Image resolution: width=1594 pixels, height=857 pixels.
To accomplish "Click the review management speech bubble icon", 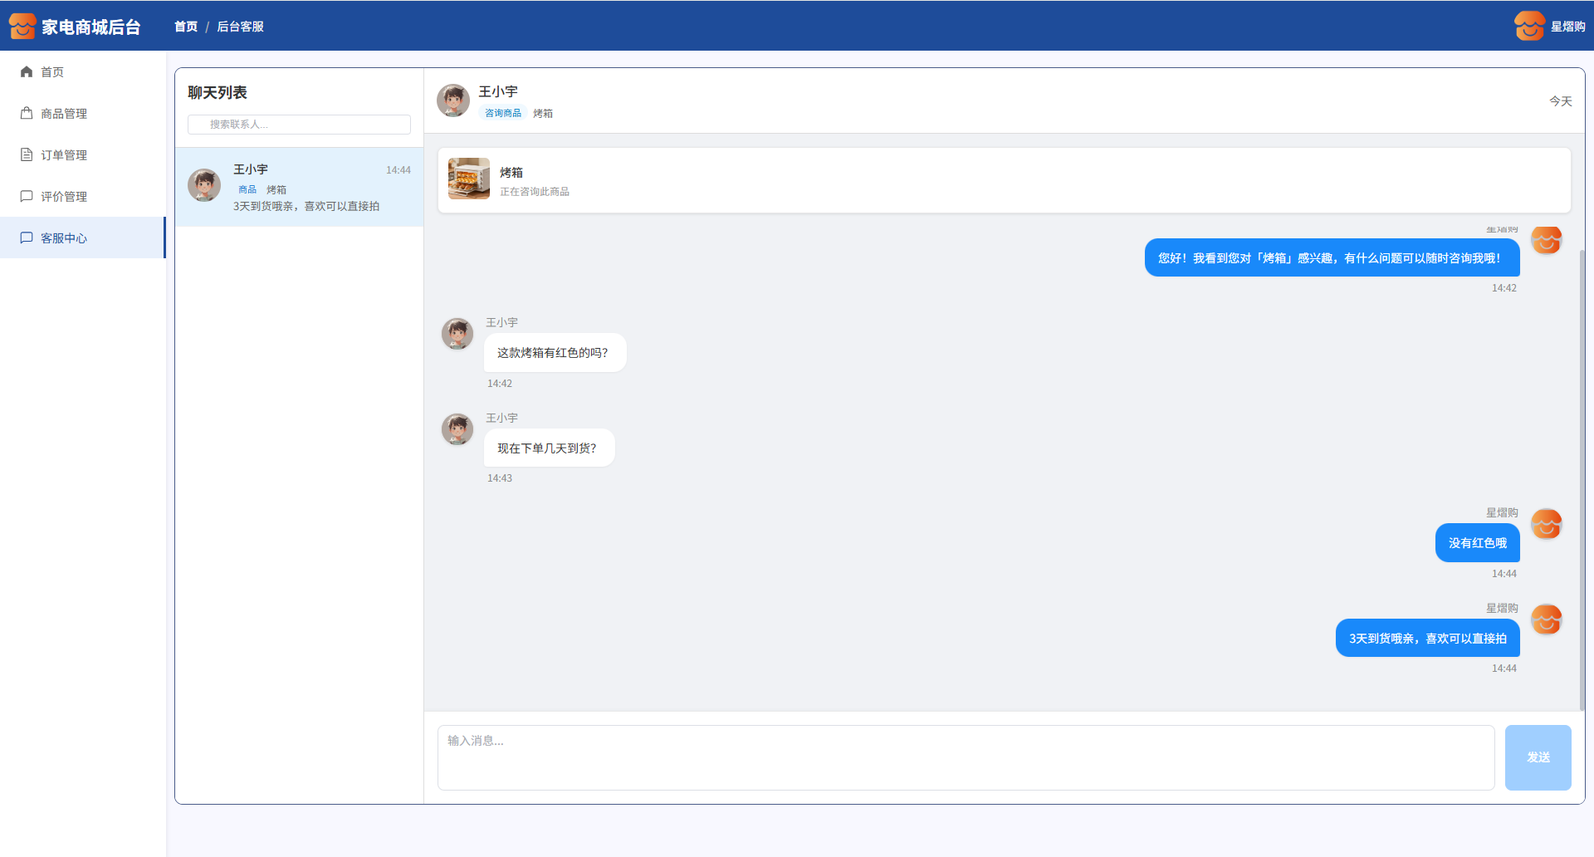I will point(27,197).
